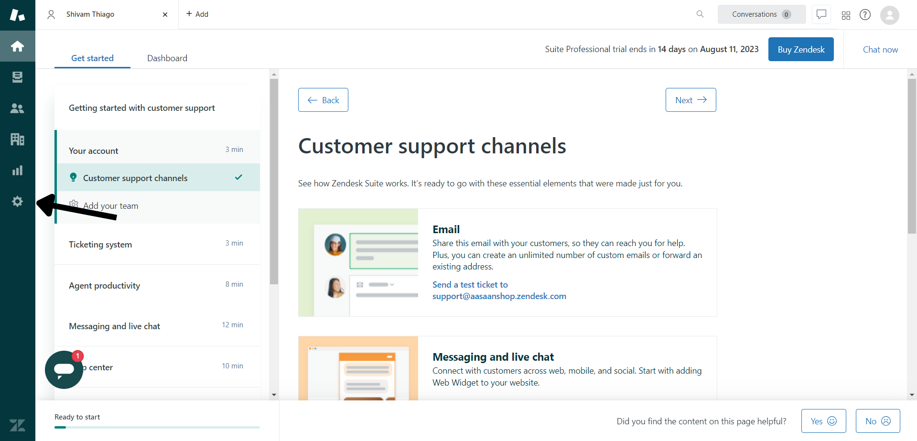Expand the Agent productivity section
The width and height of the screenshot is (917, 441).
pyautogui.click(x=157, y=285)
